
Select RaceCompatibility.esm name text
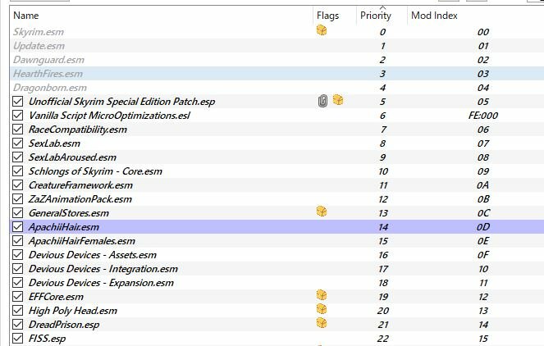(x=78, y=130)
